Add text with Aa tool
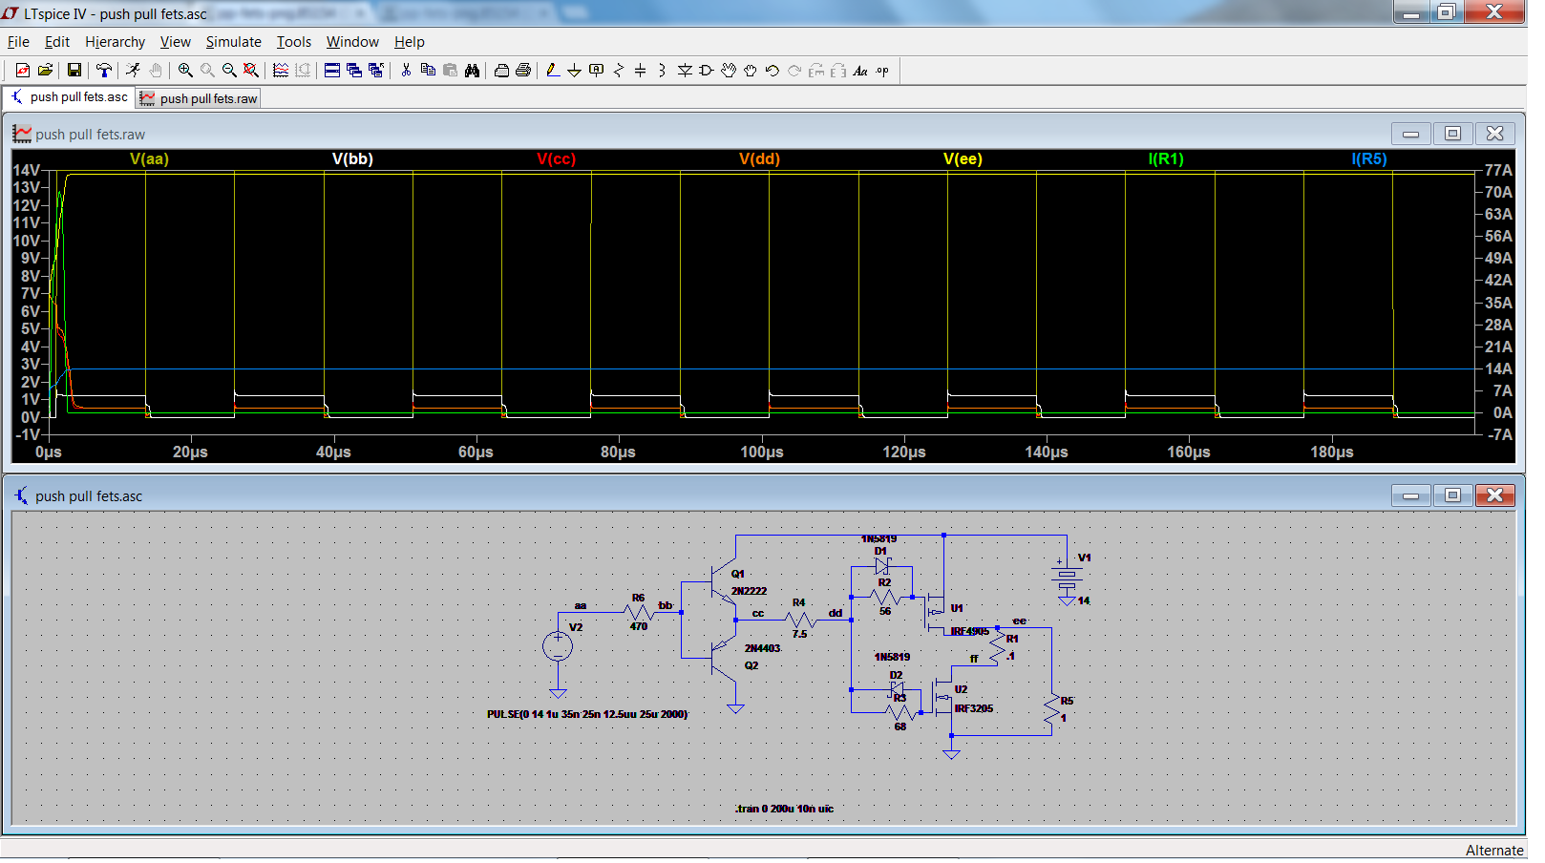Viewport: 1545px width, 863px height. tap(860, 71)
